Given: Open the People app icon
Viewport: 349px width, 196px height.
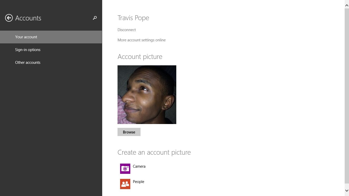Looking at the screenshot, I should [125, 184].
